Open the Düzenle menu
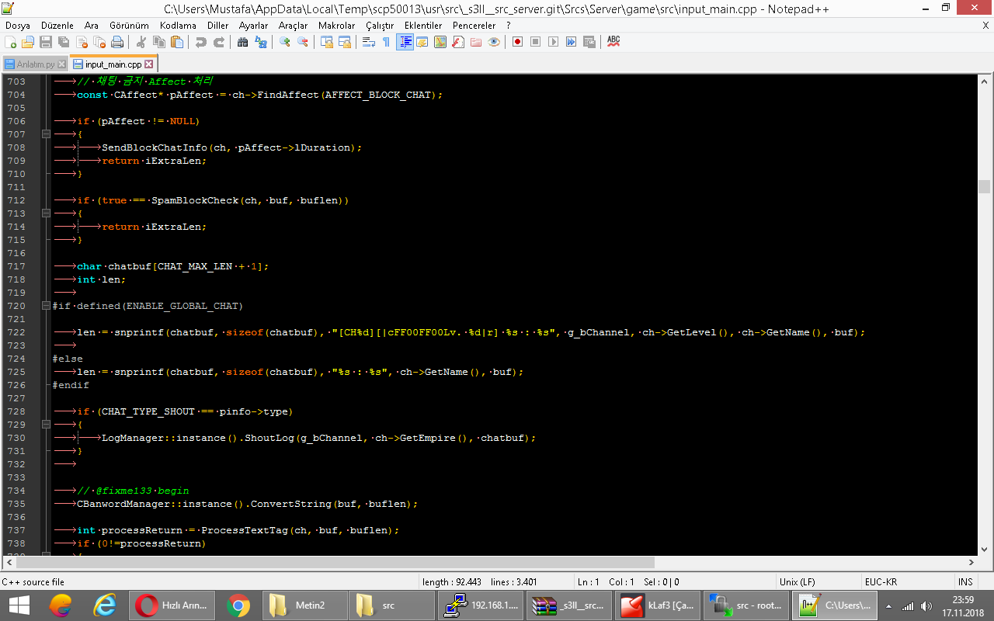 click(x=57, y=26)
